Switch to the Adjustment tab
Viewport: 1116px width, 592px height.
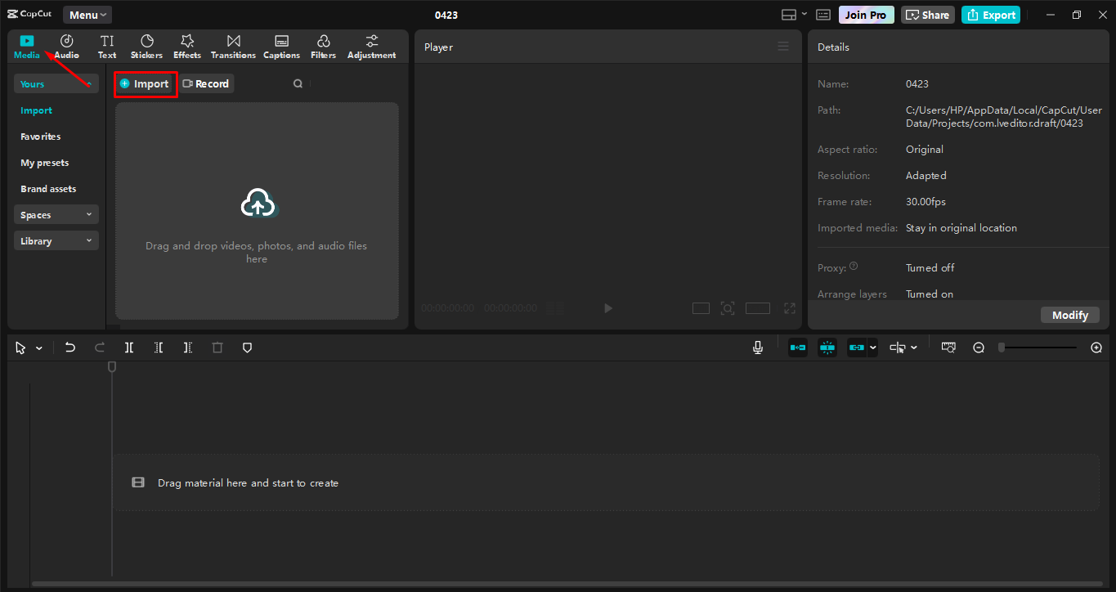click(371, 45)
